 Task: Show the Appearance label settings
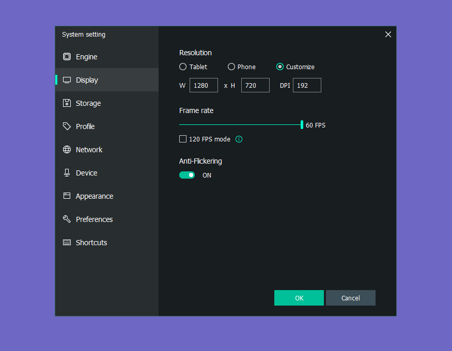94,196
